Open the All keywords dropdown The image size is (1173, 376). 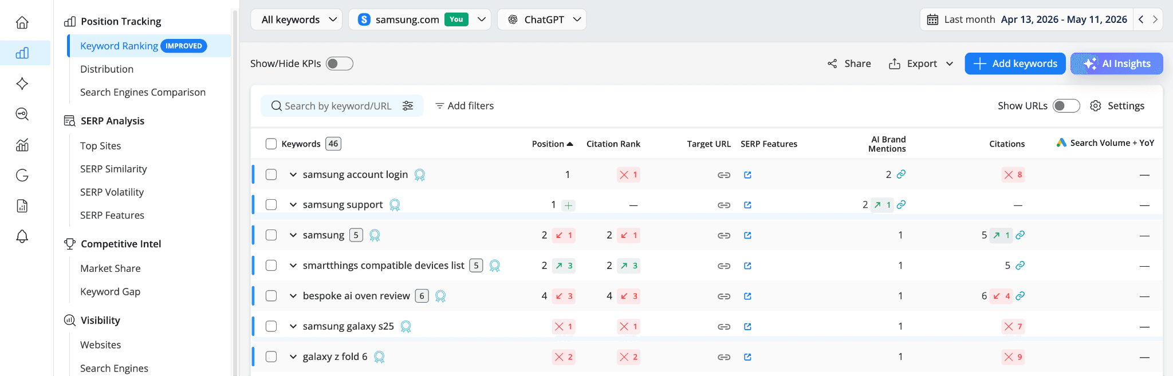297,19
